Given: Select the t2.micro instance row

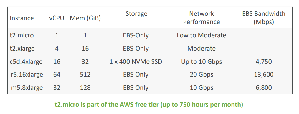Looking at the screenshot, I should pyautogui.click(x=150, y=35).
